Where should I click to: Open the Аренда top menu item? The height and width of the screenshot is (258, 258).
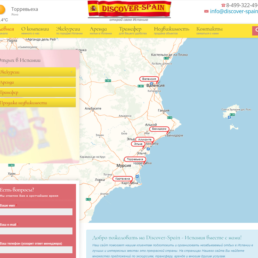(x=101, y=31)
